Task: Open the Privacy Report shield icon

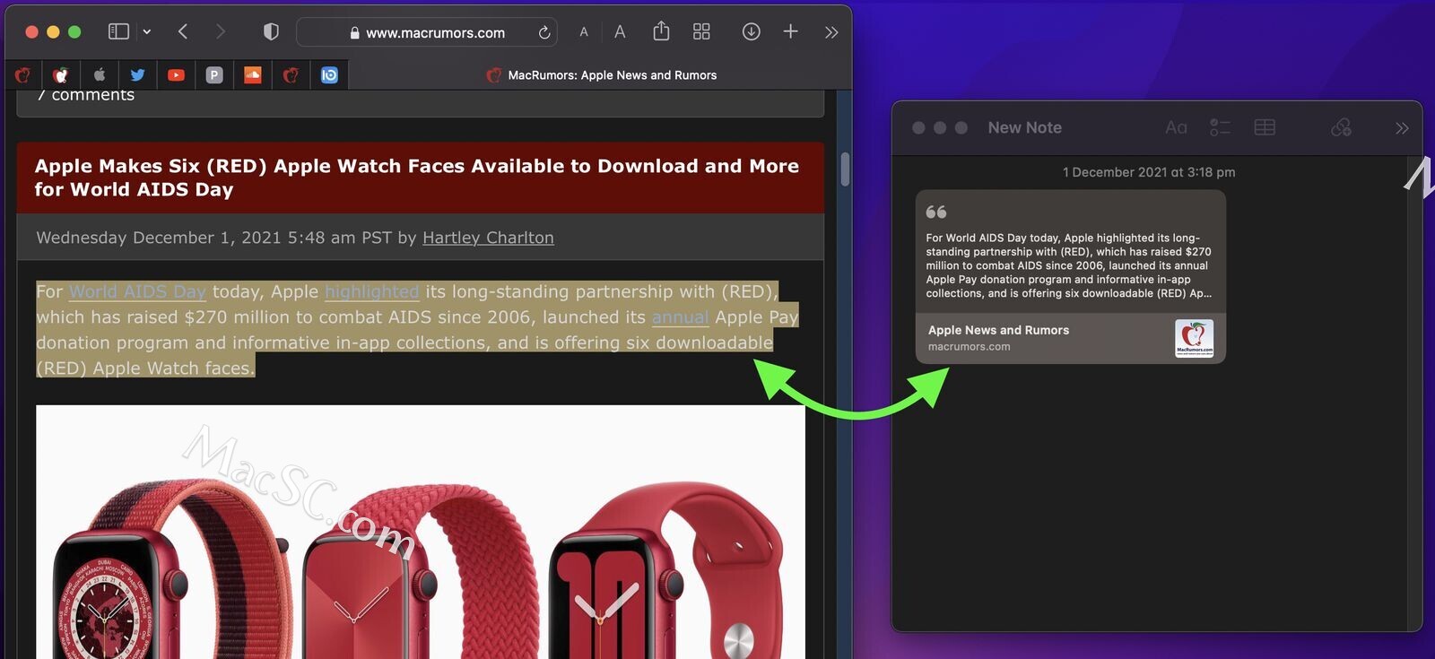Action: (x=271, y=31)
